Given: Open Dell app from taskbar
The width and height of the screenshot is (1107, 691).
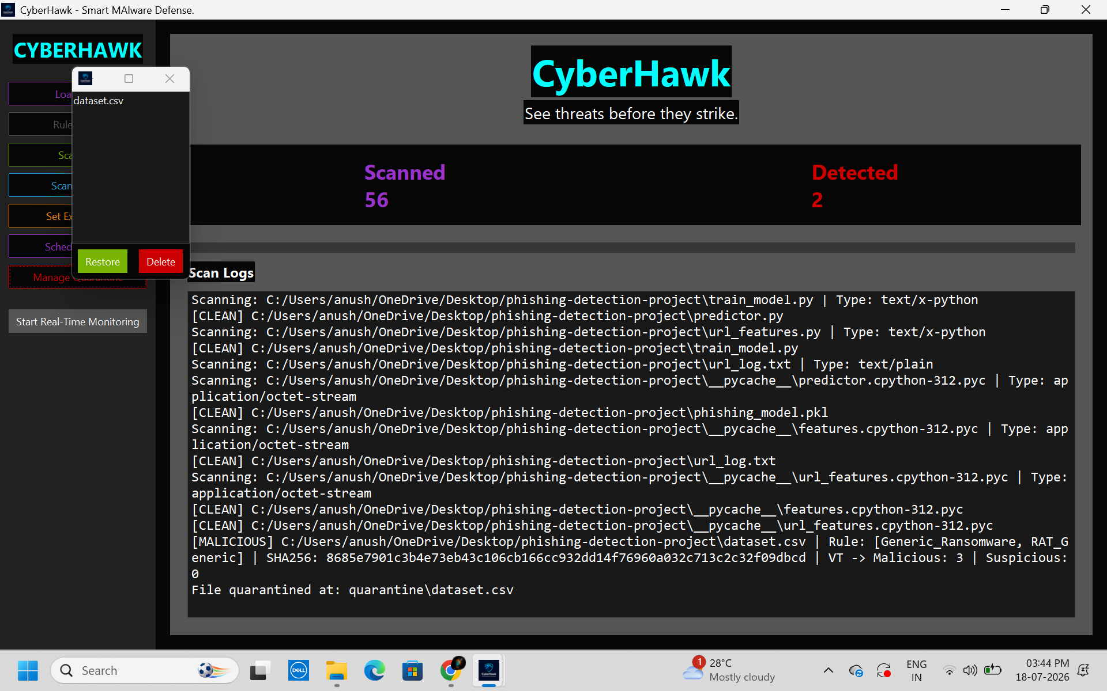Looking at the screenshot, I should pos(298,670).
